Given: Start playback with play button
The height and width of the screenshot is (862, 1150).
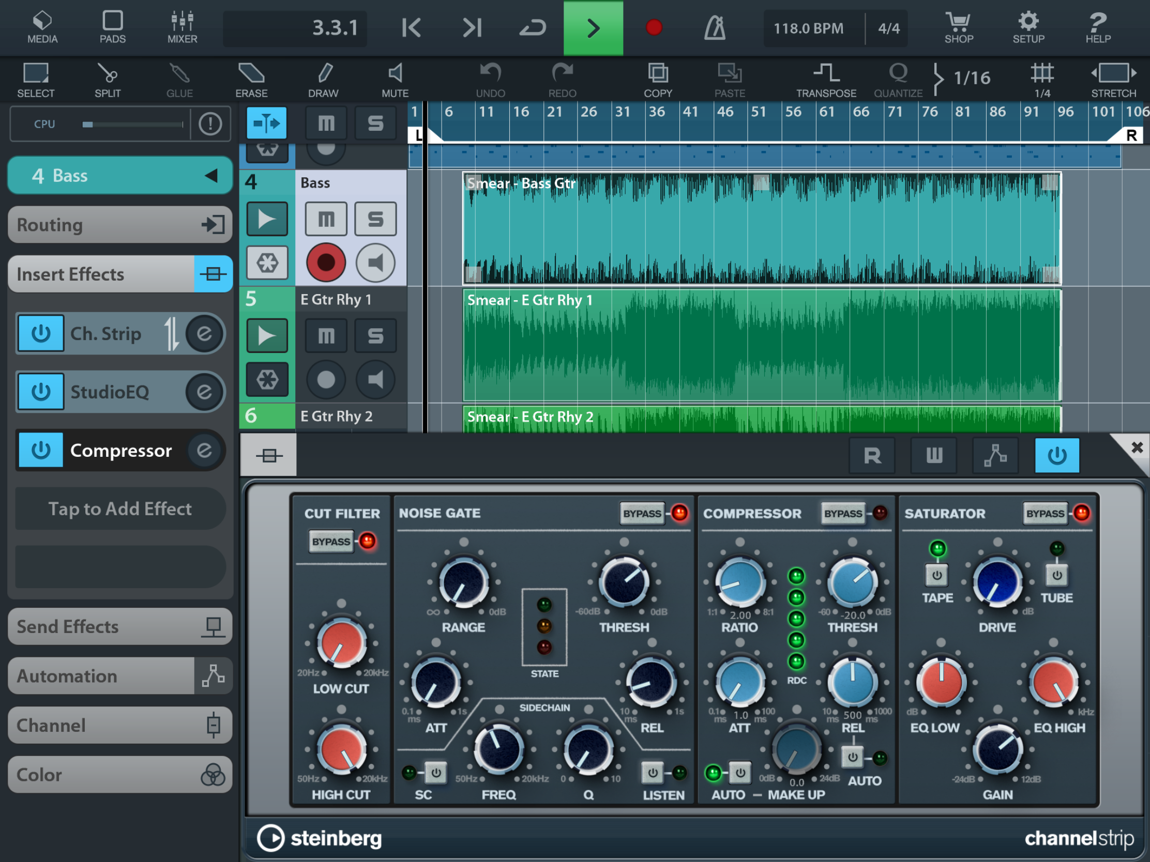Looking at the screenshot, I should click(x=593, y=27).
